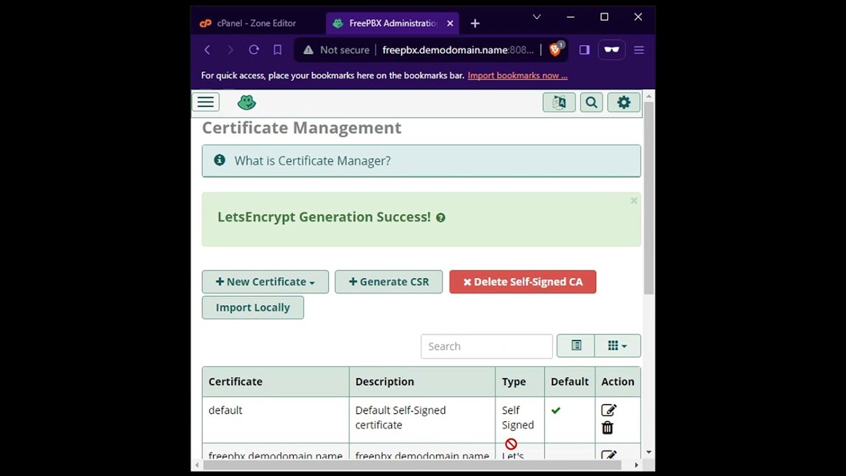The height and width of the screenshot is (476, 846).
Task: Click the FreePBX frog logo
Action: point(247,102)
